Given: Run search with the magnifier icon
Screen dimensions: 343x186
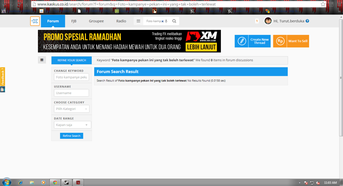Looking at the screenshot, I should tap(174, 21).
